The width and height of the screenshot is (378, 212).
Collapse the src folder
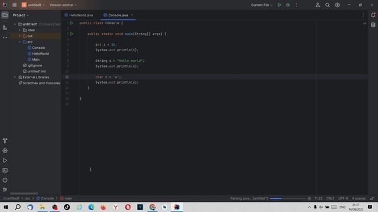(19, 42)
